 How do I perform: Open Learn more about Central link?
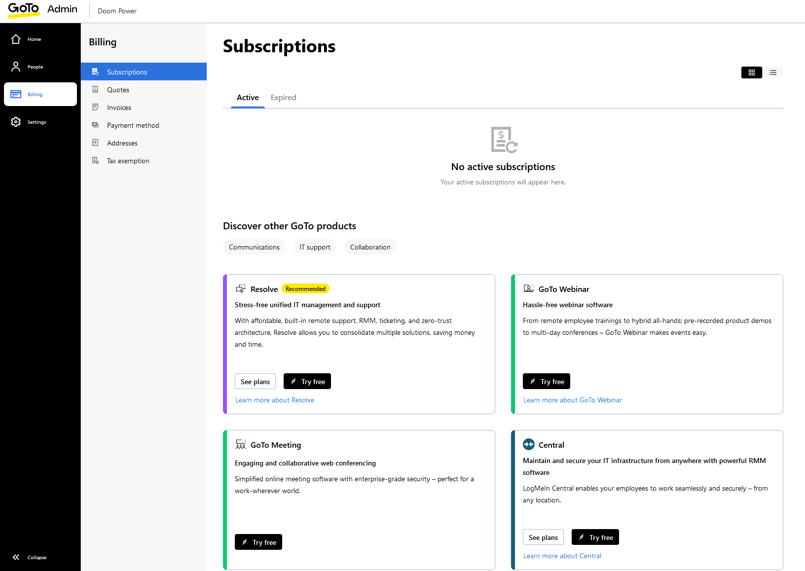tap(562, 556)
